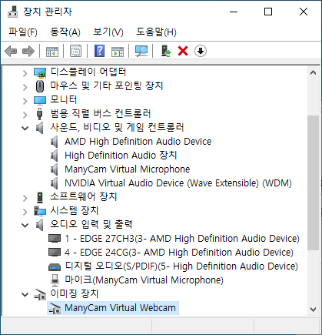Image resolution: width=322 pixels, height=335 pixels.
Task: Collapse the 이미징 장치 node
Action: pyautogui.click(x=25, y=295)
